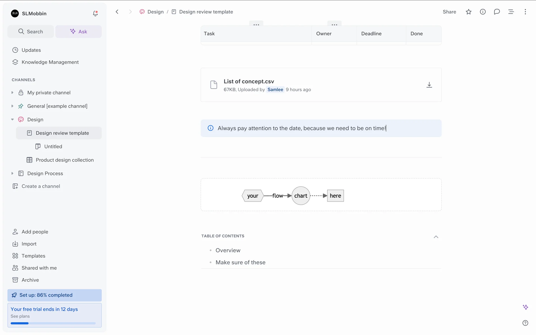Go back with the left arrow
Screen dimensions: 536x335
[x=117, y=12]
